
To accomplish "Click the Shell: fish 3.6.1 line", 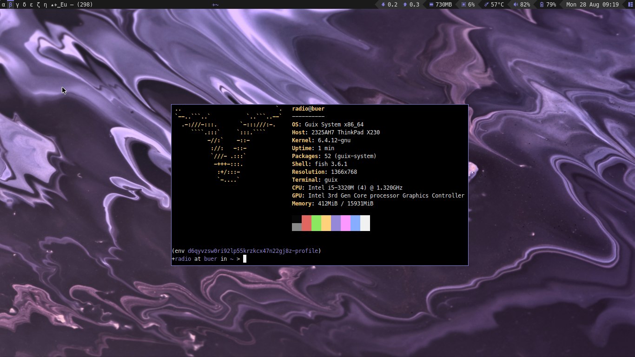I will 319,164.
